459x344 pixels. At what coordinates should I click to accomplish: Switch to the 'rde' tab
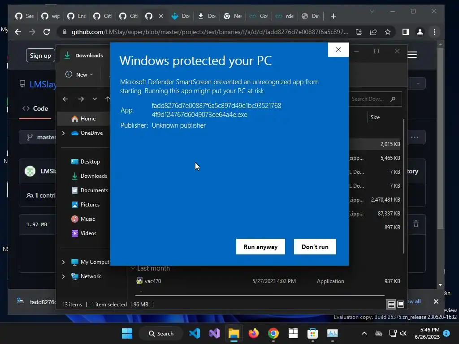point(285,16)
